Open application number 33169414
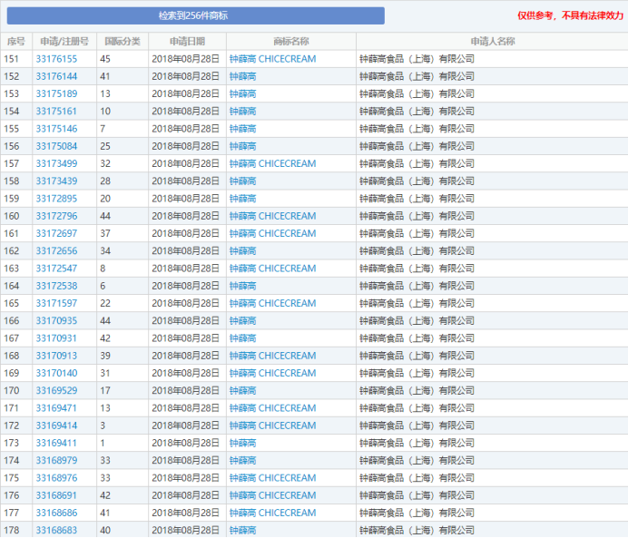The height and width of the screenshot is (538, 628). (56, 426)
